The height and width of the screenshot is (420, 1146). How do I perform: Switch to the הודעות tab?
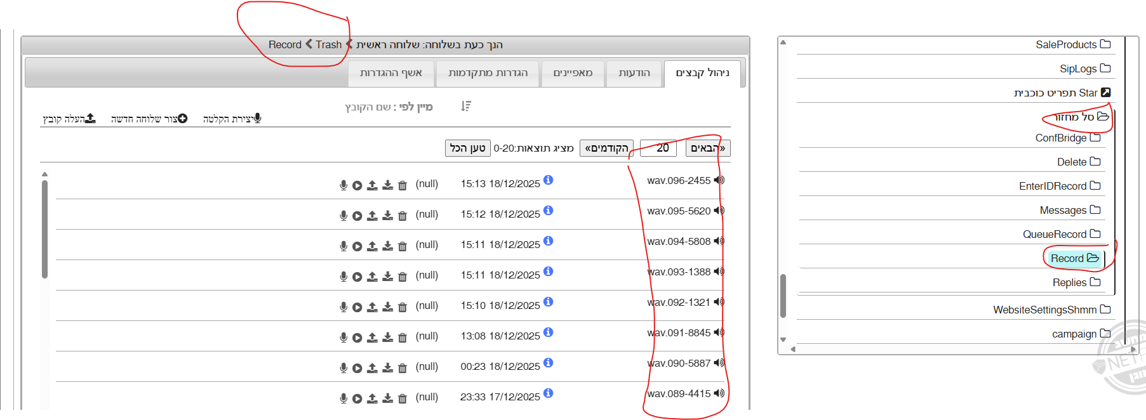634,73
